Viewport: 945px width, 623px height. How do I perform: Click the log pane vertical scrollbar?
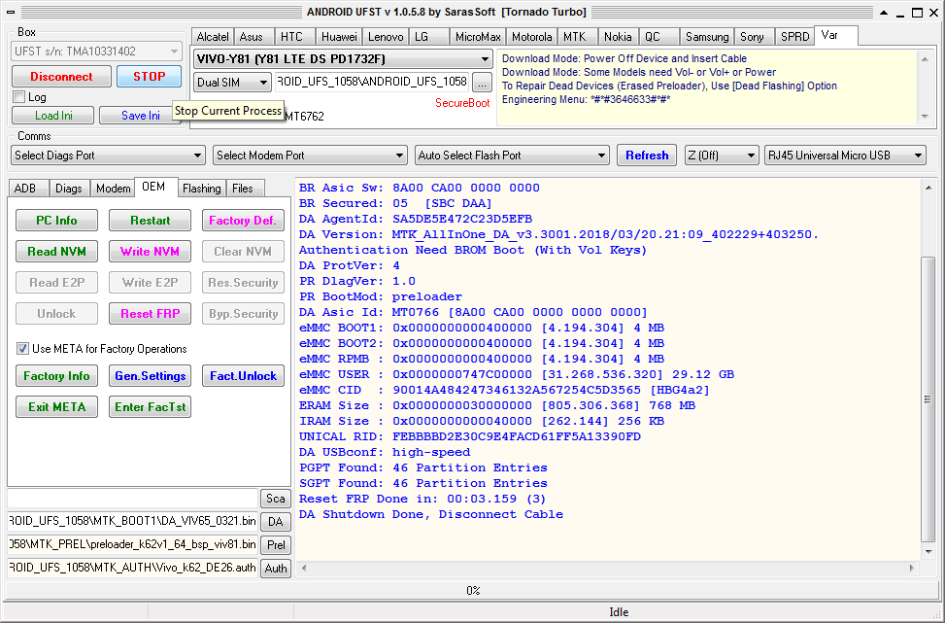point(928,370)
